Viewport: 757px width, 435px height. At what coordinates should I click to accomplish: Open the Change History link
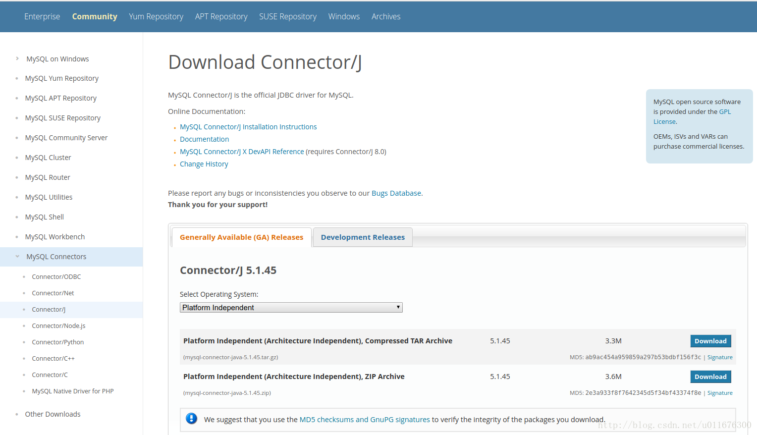pyautogui.click(x=204, y=164)
